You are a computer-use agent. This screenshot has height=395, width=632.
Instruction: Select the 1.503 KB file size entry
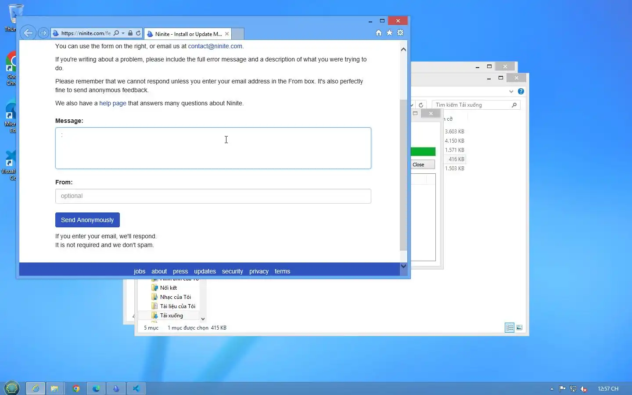click(x=455, y=169)
